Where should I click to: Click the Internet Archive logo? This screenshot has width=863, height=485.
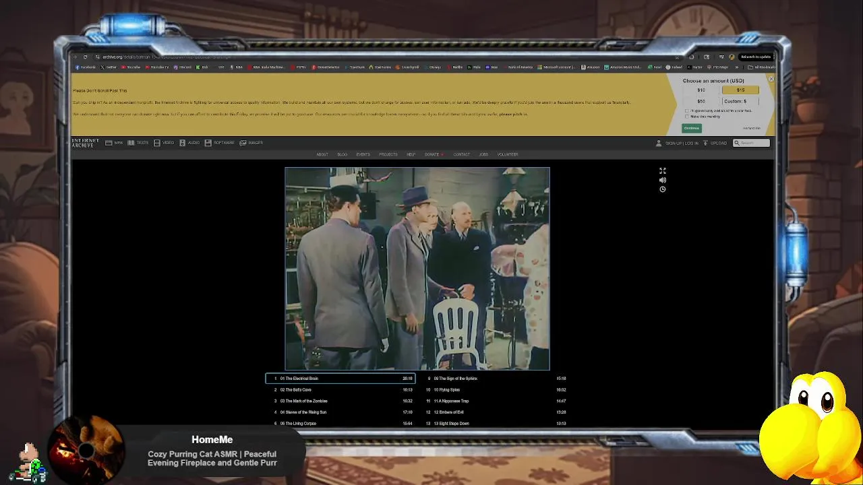pos(86,143)
